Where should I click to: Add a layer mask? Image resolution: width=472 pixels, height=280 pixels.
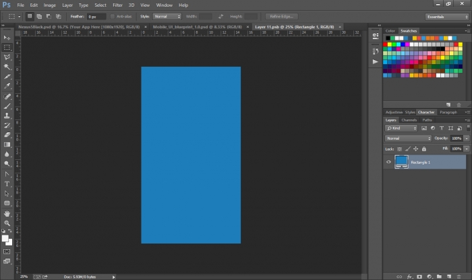point(419,277)
